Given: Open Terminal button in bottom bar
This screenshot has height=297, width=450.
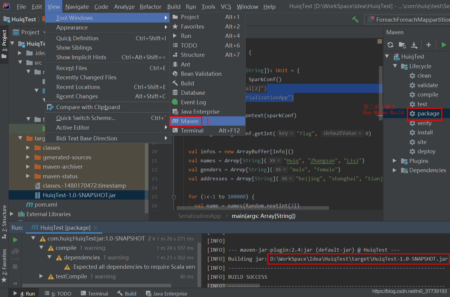Looking at the screenshot, I should coord(94,293).
